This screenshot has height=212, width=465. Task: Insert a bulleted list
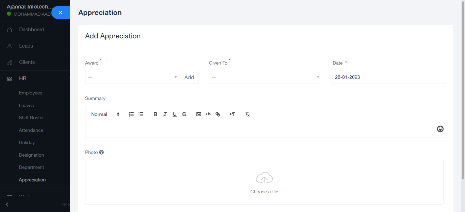(141, 114)
